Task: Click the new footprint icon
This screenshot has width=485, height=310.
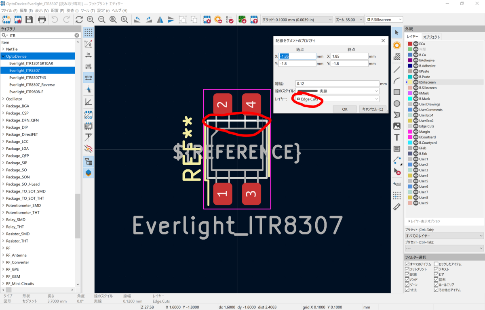Action: (x=6, y=19)
